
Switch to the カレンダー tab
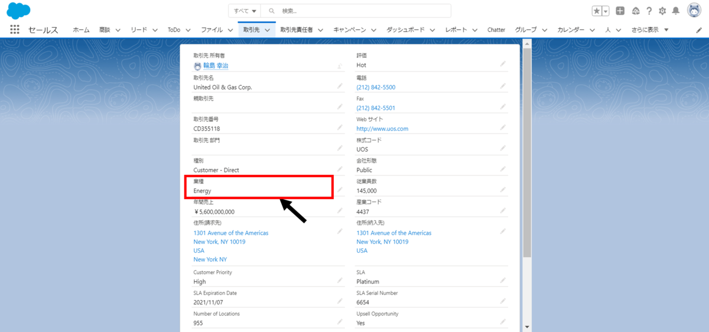[x=571, y=30]
